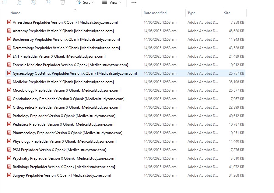Select PDF icon of Pathology Prepladder file
Viewport: 274px width, 193px height.
tap(9, 116)
